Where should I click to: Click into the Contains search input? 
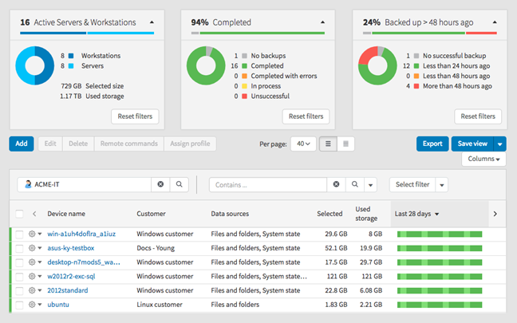tap(268, 184)
